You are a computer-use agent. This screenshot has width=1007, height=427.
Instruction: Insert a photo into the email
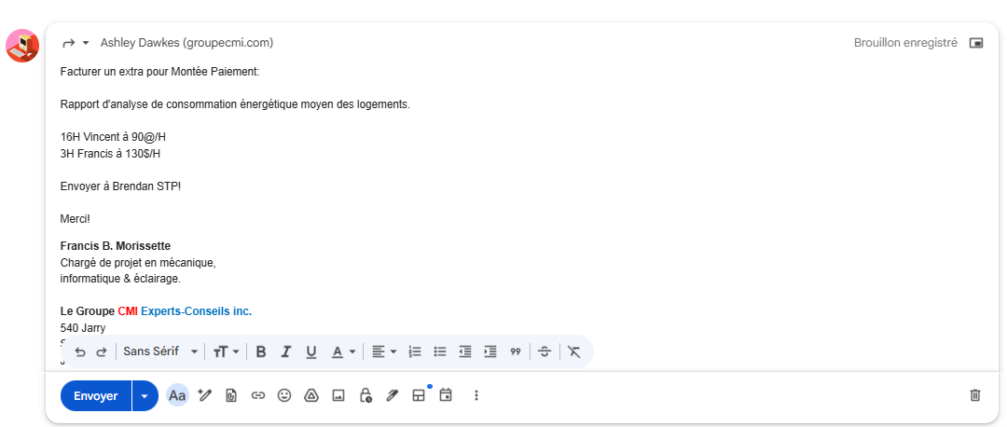point(338,395)
